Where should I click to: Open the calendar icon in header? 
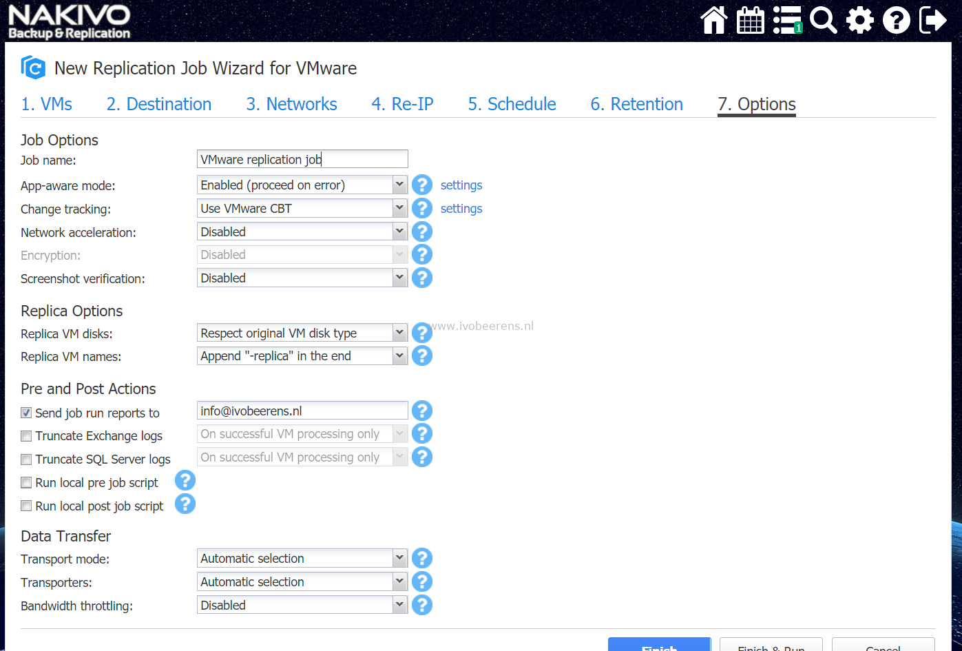pyautogui.click(x=750, y=20)
